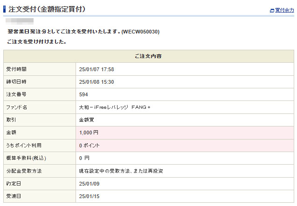Click the 注文番号 row label
This screenshot has height=206, width=297.
coord(16,94)
